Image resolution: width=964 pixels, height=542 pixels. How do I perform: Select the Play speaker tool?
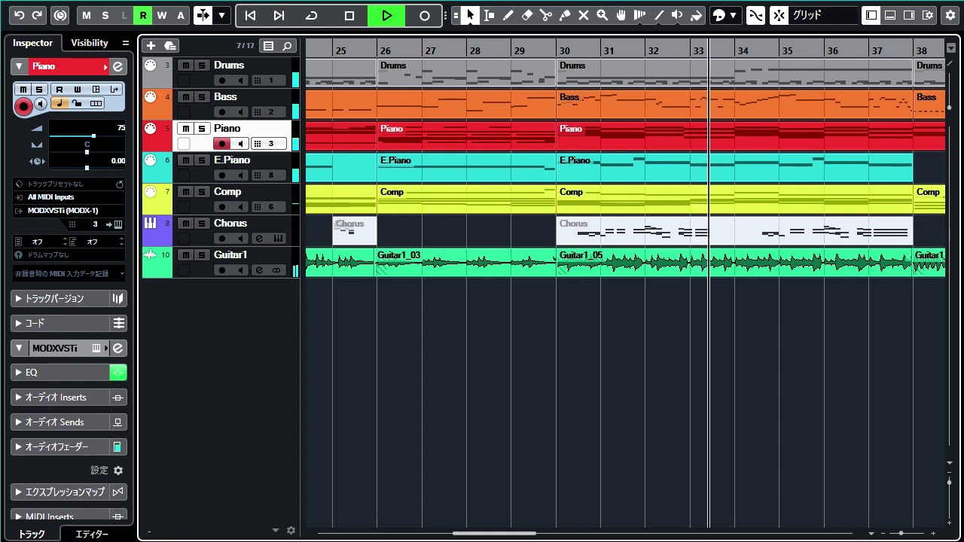coord(677,15)
